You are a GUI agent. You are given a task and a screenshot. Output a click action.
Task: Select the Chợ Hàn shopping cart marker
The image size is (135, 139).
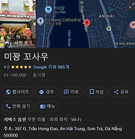click(x=48, y=9)
